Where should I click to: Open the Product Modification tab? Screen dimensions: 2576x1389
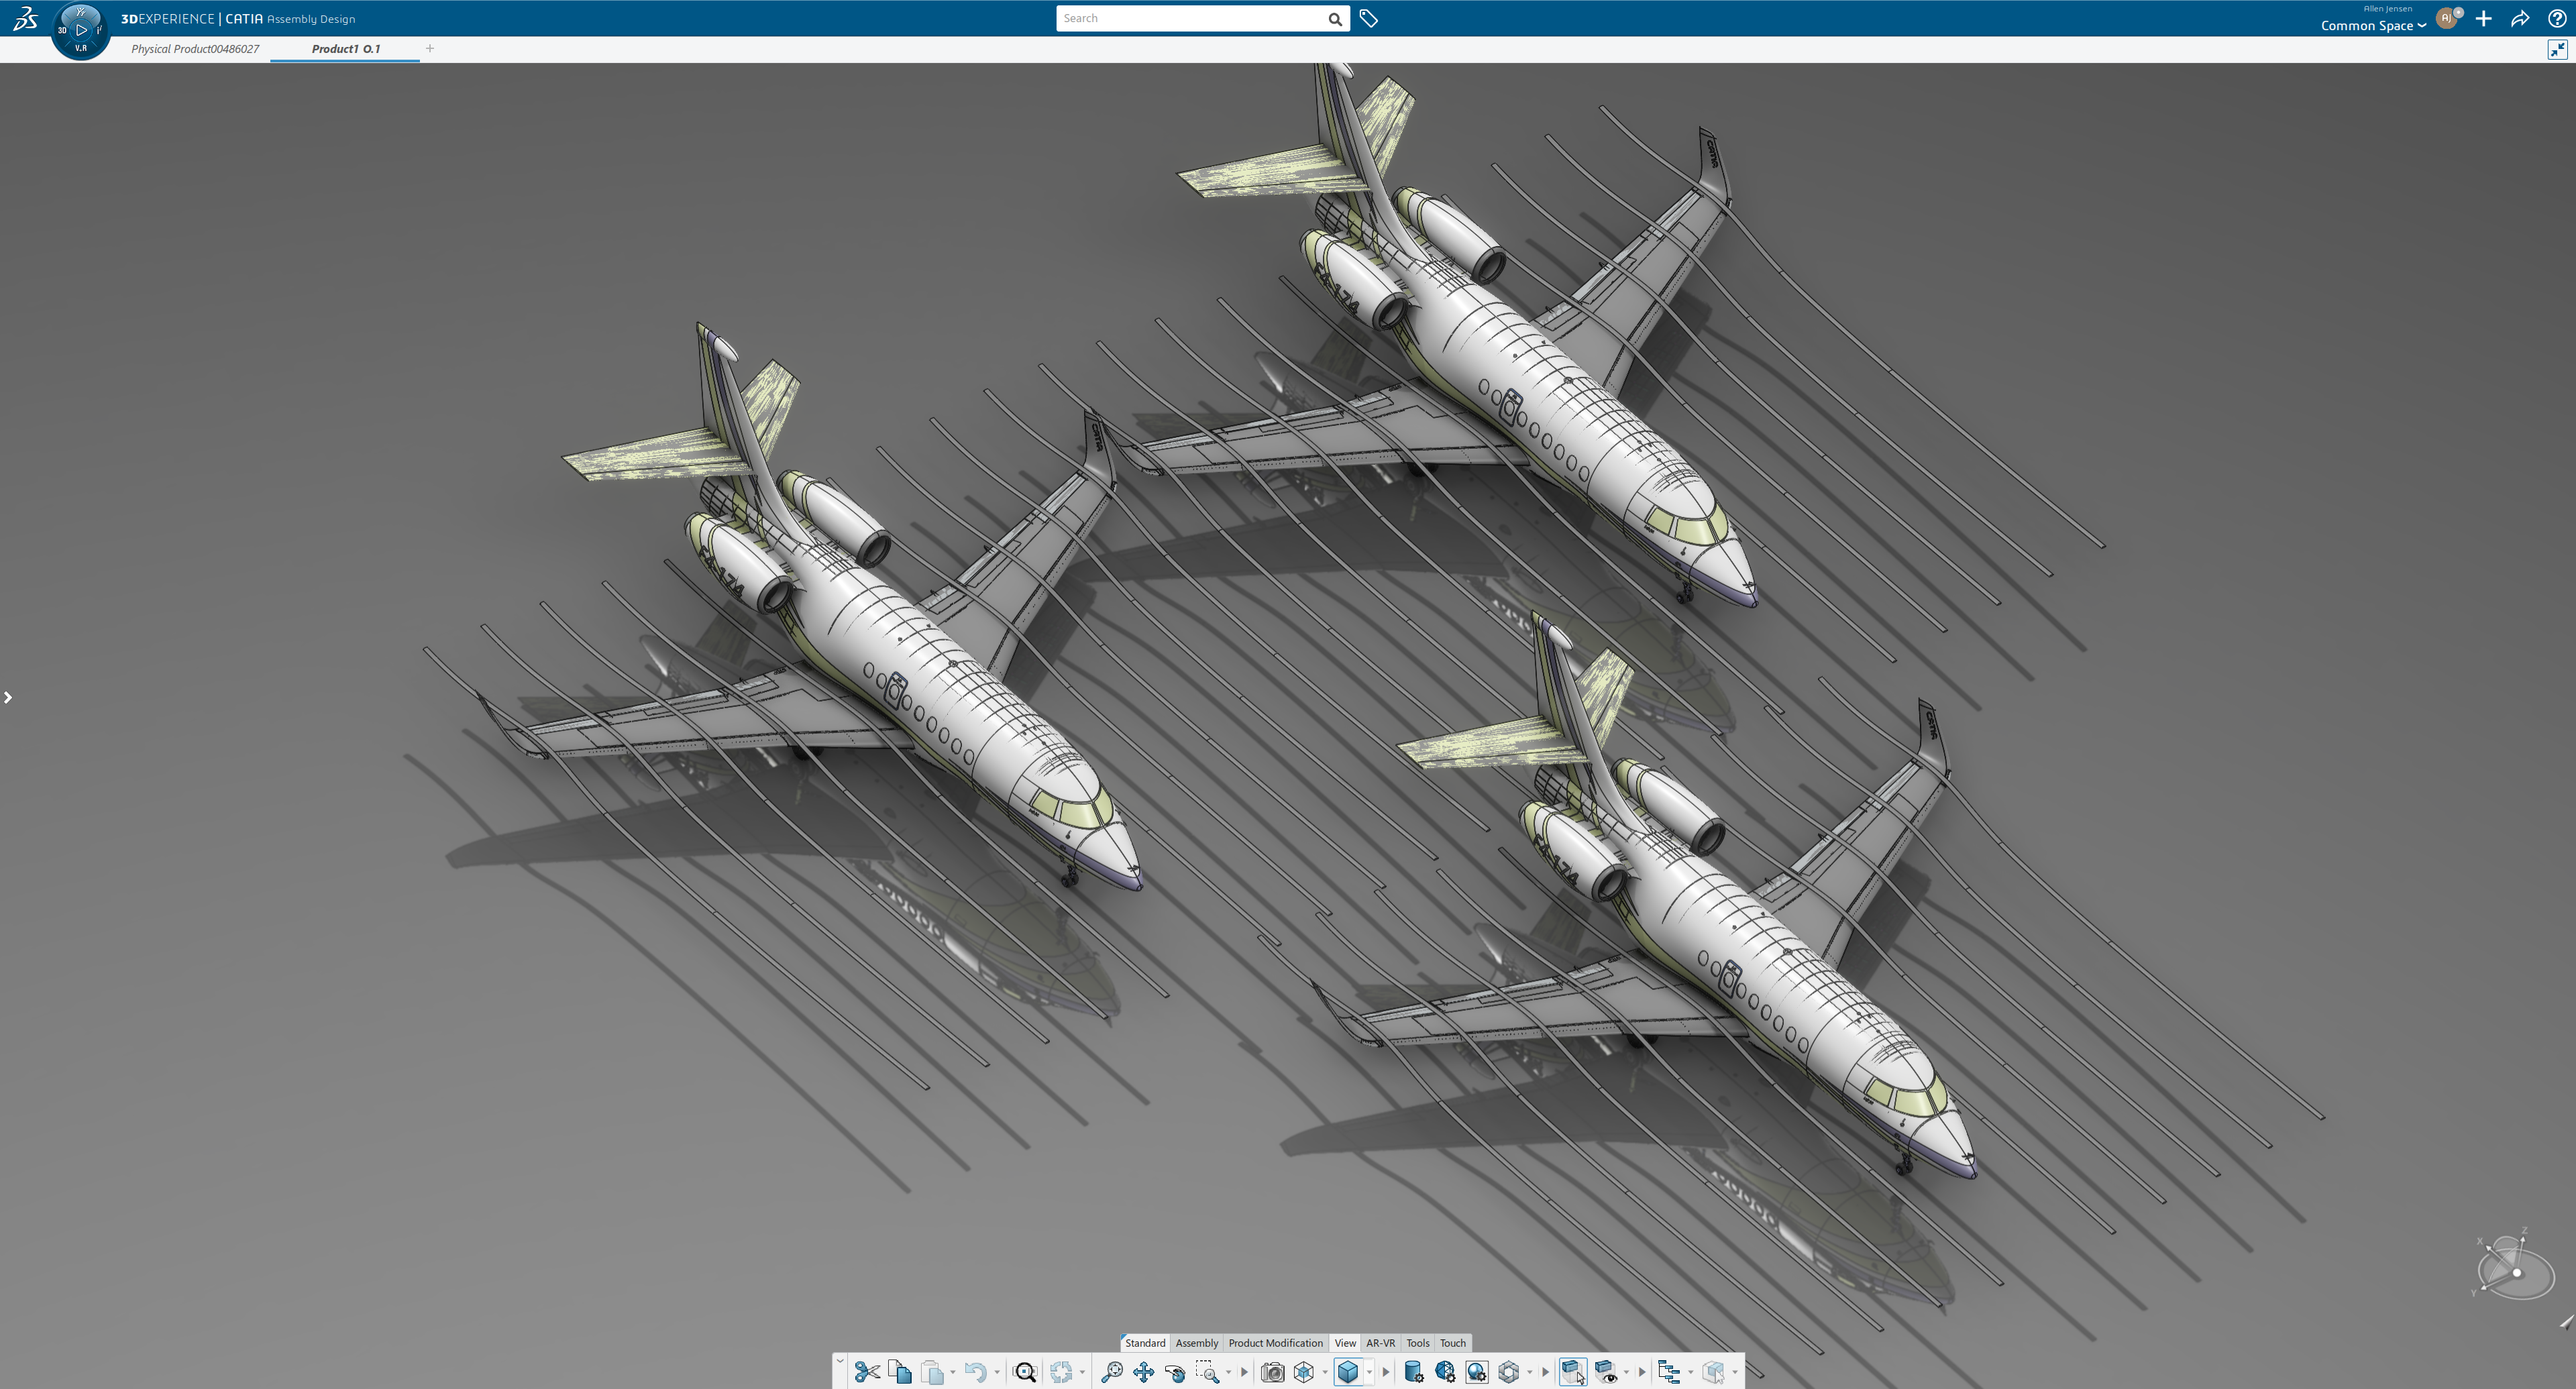1275,1343
